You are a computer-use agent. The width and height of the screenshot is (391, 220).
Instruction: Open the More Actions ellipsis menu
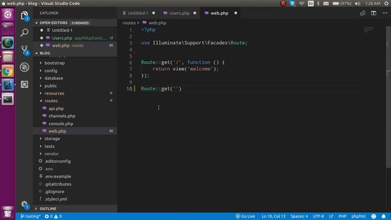point(385,13)
